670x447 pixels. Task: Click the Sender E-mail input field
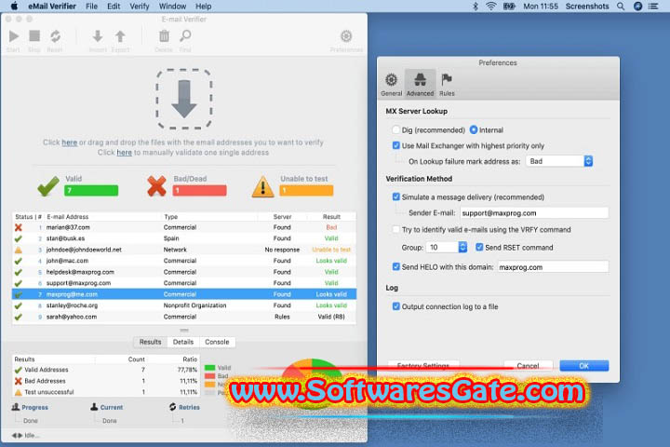[534, 213]
